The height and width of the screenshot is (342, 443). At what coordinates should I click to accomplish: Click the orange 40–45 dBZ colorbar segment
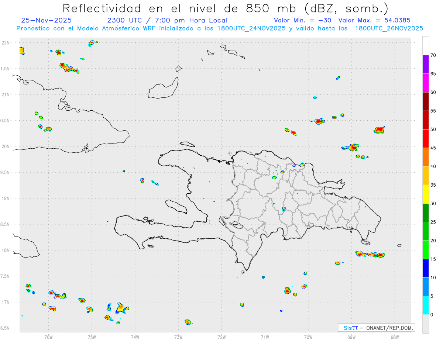[426, 157]
